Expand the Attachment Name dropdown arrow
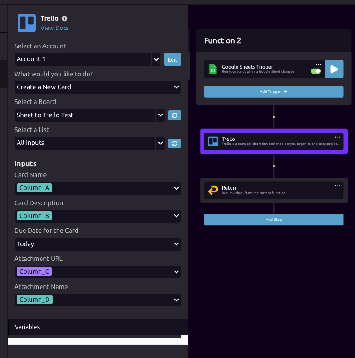355x358 pixels. (x=177, y=300)
